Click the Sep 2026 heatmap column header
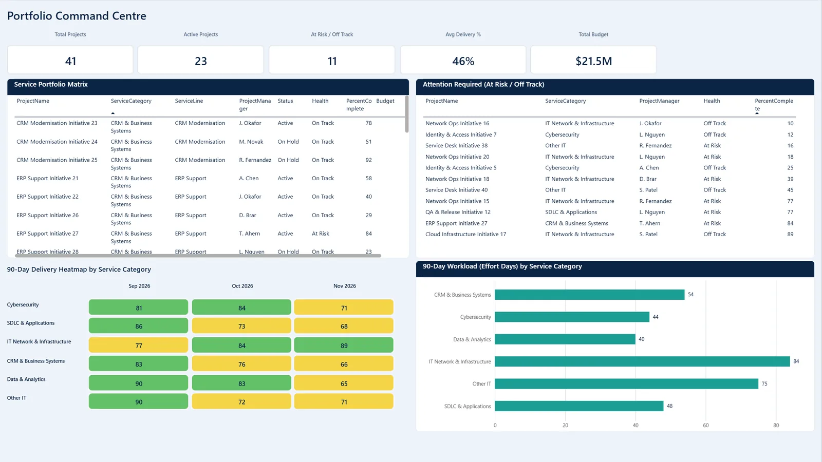The width and height of the screenshot is (822, 462). point(139,286)
